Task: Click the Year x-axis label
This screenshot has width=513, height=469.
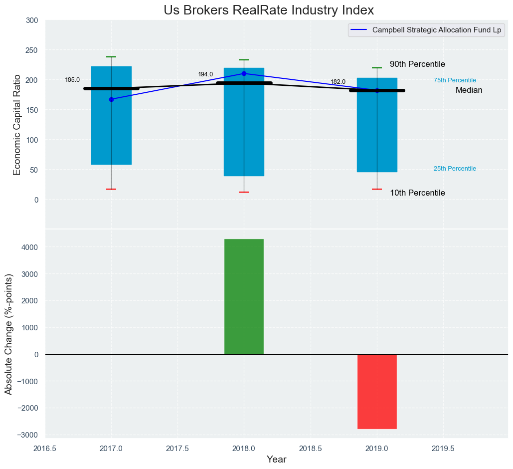Action: pyautogui.click(x=276, y=460)
